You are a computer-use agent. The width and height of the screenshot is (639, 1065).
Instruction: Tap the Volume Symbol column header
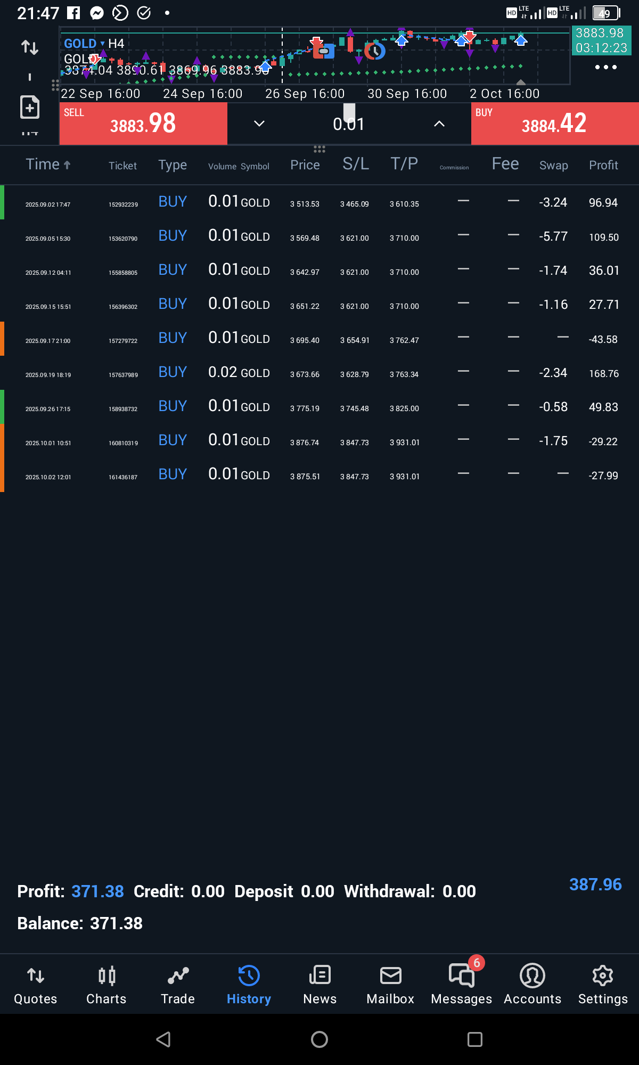coord(239,166)
